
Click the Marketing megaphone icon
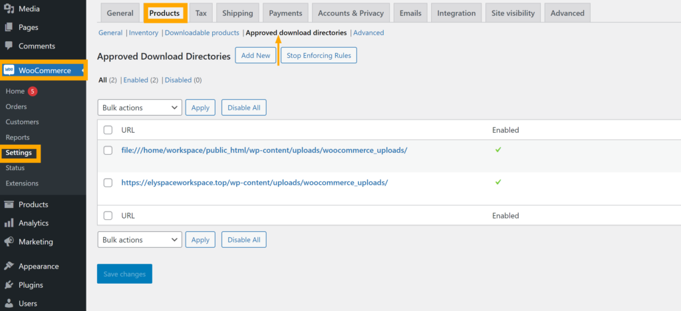(9, 242)
